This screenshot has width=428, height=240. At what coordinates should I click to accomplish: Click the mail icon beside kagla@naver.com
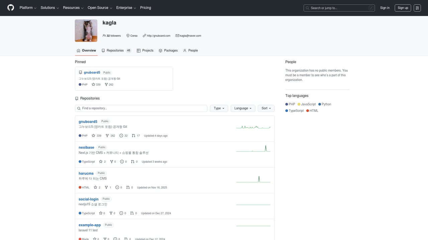(178, 36)
